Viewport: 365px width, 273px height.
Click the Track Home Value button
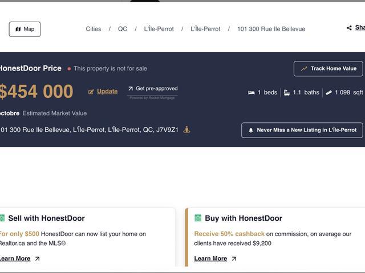[x=328, y=69]
